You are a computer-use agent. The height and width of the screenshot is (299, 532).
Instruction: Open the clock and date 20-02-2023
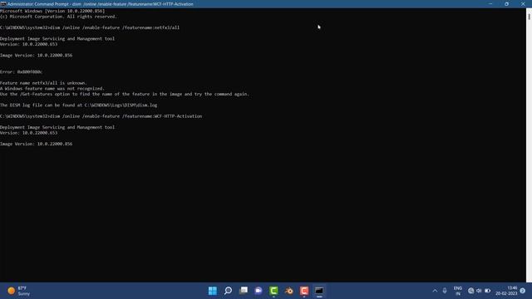click(506, 291)
